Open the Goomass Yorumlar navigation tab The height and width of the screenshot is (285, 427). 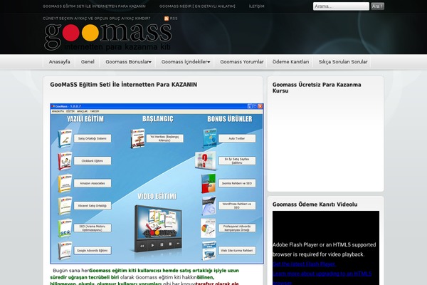pyautogui.click(x=242, y=62)
